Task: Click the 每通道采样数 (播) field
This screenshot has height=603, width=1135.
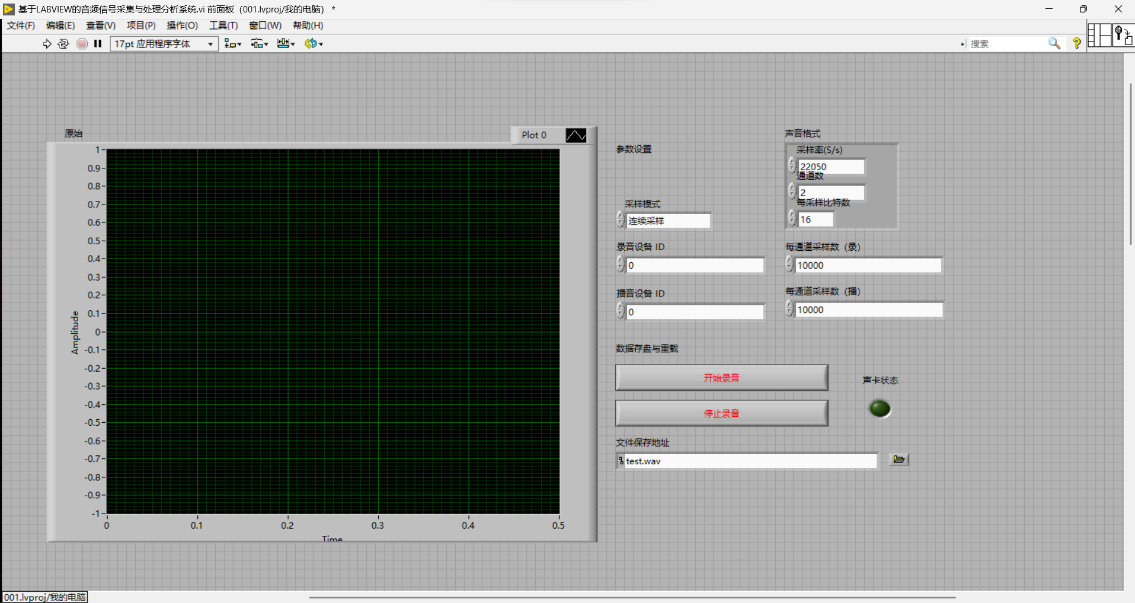Action: coord(869,310)
